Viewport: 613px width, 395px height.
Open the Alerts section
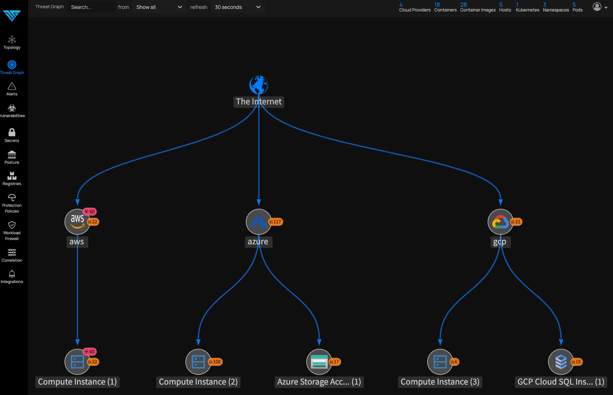coord(12,86)
